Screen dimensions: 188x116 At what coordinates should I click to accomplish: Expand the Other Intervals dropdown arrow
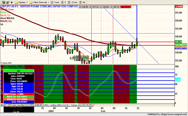48,2
